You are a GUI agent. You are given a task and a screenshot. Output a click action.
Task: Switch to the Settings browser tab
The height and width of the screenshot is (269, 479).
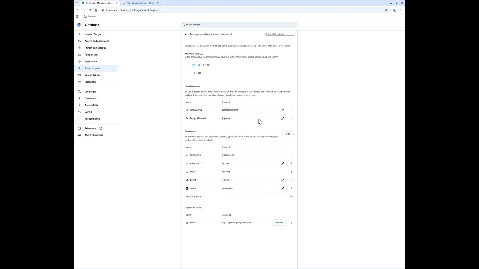[x=100, y=3]
